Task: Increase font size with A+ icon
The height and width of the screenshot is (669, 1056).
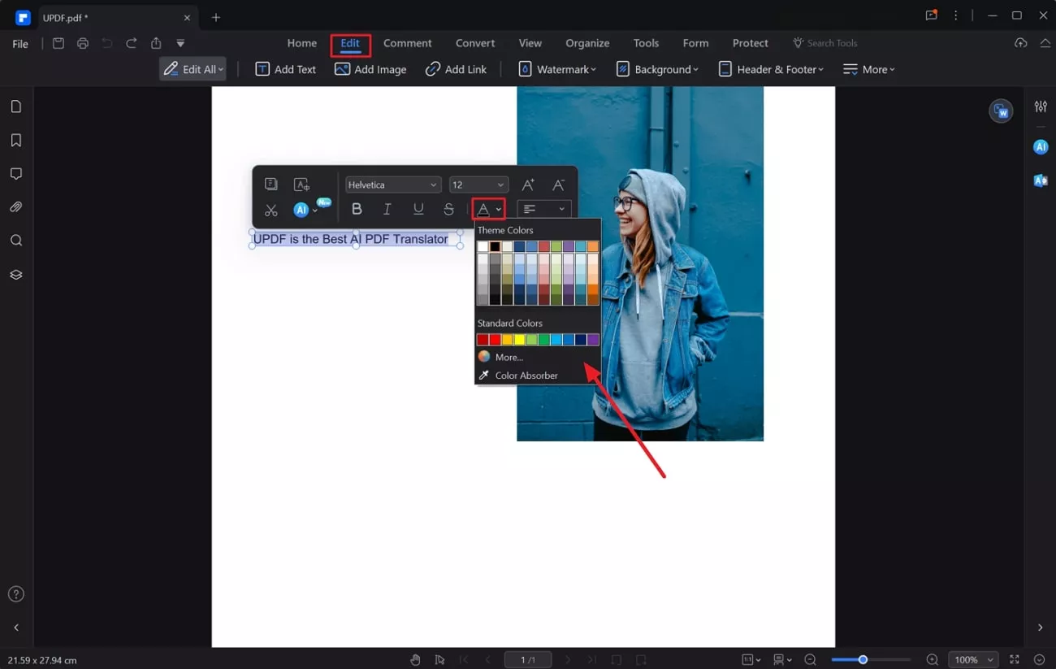Action: click(528, 185)
